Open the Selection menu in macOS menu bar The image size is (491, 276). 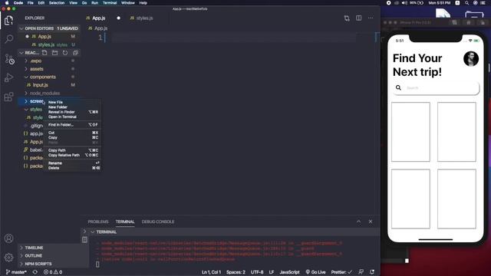[x=57, y=3]
